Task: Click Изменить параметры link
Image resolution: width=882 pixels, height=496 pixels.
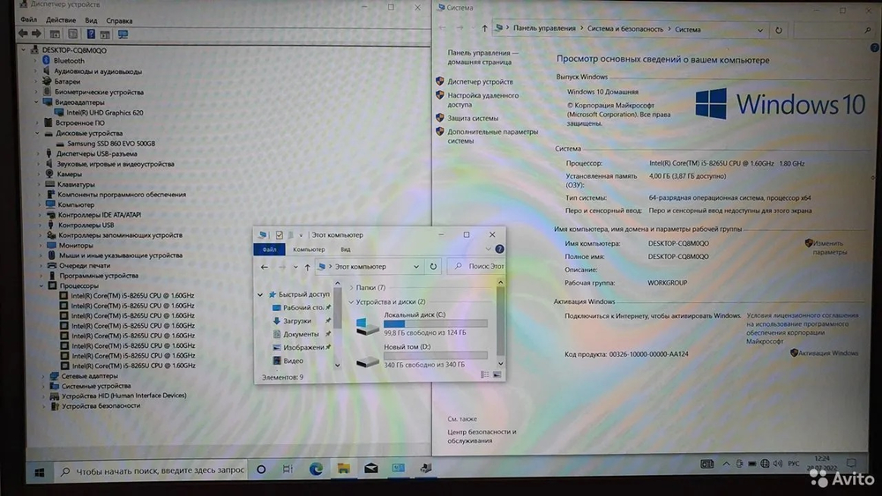Action: coord(830,248)
